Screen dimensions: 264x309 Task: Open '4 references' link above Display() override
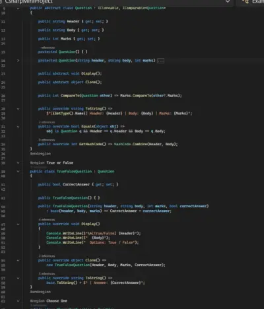click(47, 220)
